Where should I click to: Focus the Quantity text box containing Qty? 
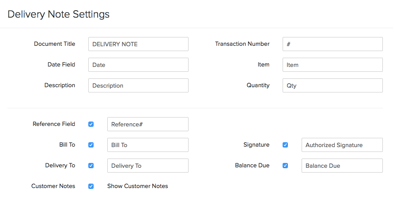(x=333, y=85)
